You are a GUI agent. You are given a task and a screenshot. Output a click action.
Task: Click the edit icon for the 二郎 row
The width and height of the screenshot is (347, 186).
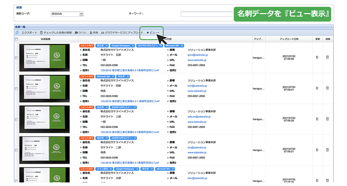318,150
